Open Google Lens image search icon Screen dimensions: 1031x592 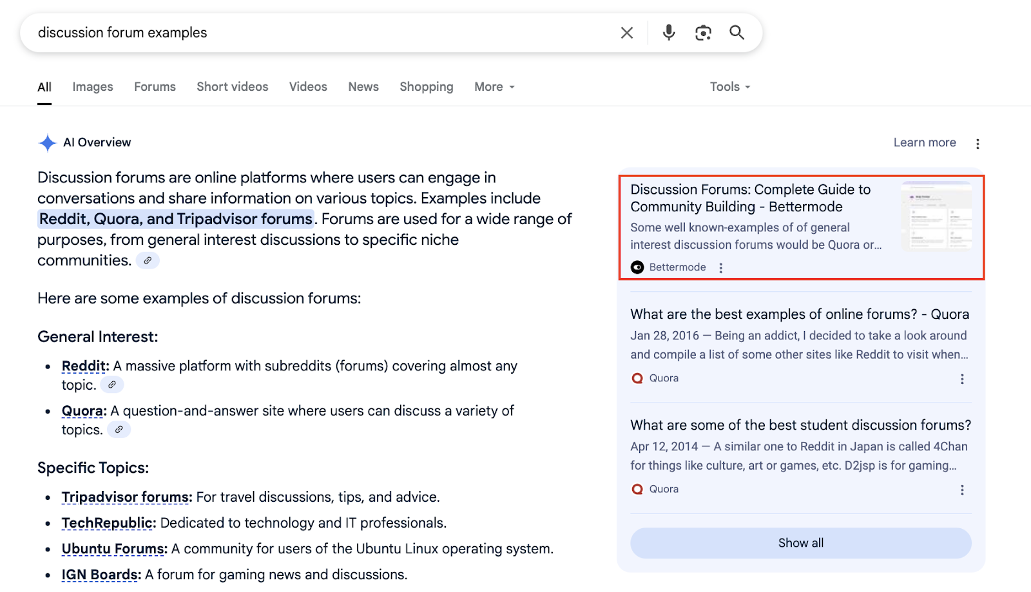pyautogui.click(x=703, y=33)
